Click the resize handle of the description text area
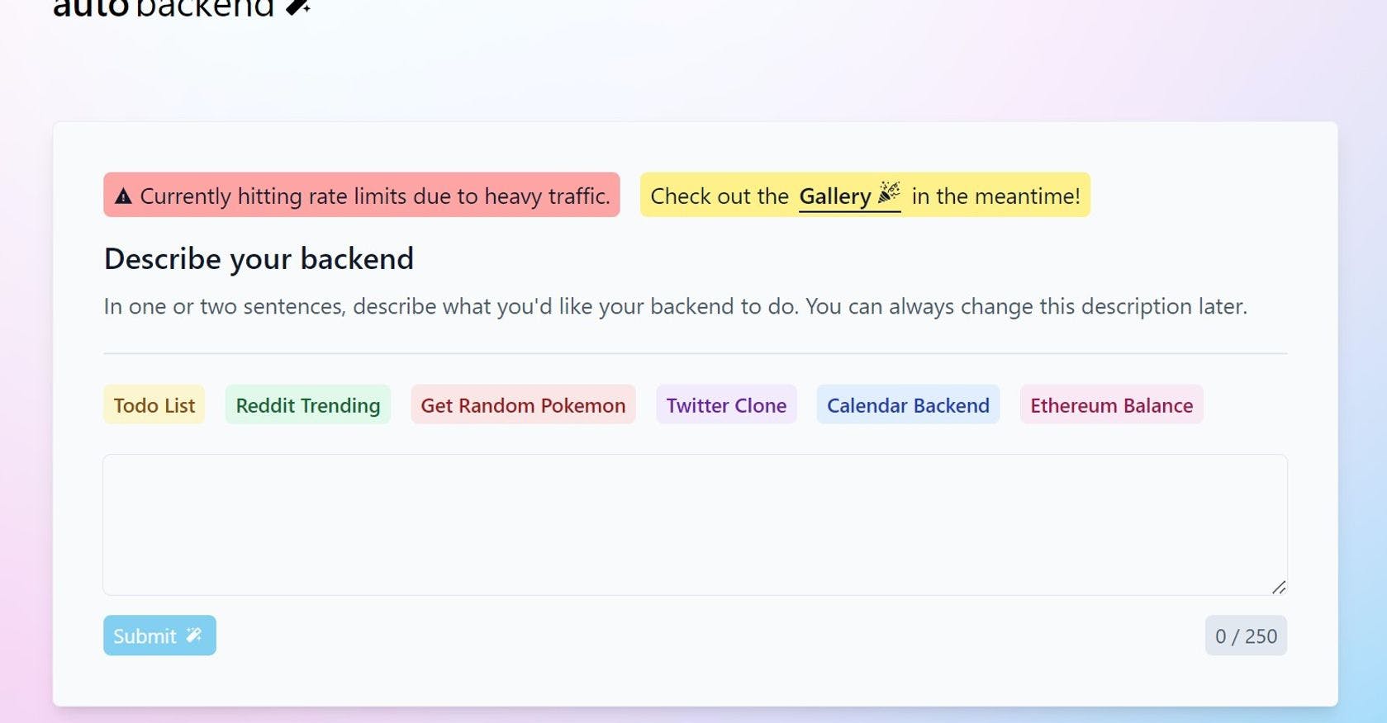 (x=1278, y=587)
